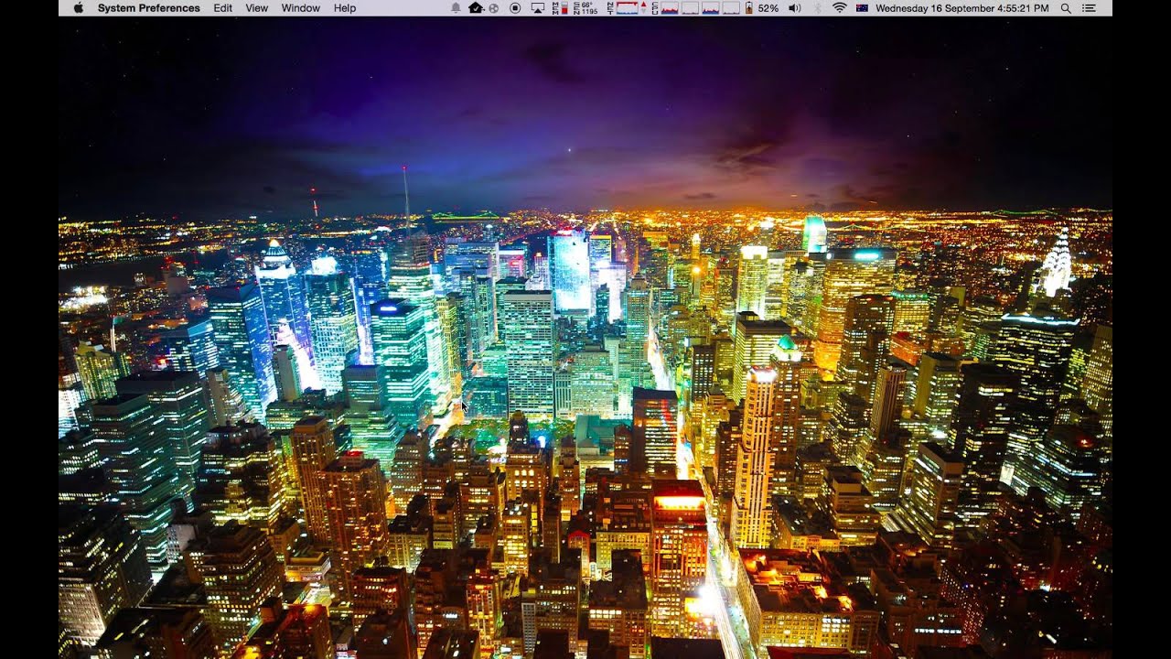
Task: Open the volume speaker control
Action: [794, 8]
